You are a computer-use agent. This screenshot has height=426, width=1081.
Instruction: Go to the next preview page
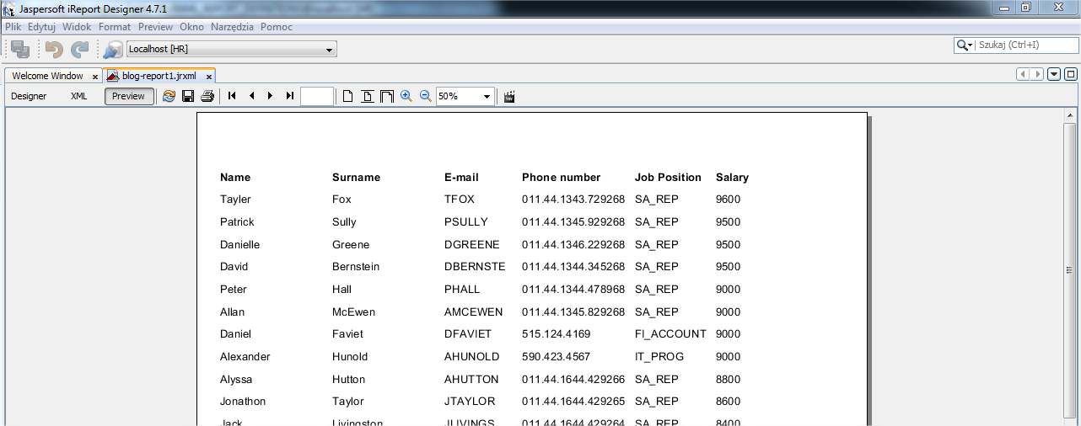(270, 96)
